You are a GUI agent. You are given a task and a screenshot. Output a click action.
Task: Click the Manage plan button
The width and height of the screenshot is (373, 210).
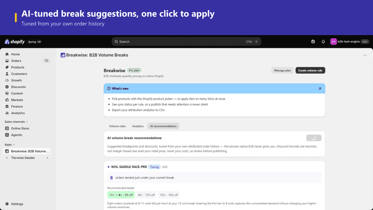pyautogui.click(x=282, y=70)
